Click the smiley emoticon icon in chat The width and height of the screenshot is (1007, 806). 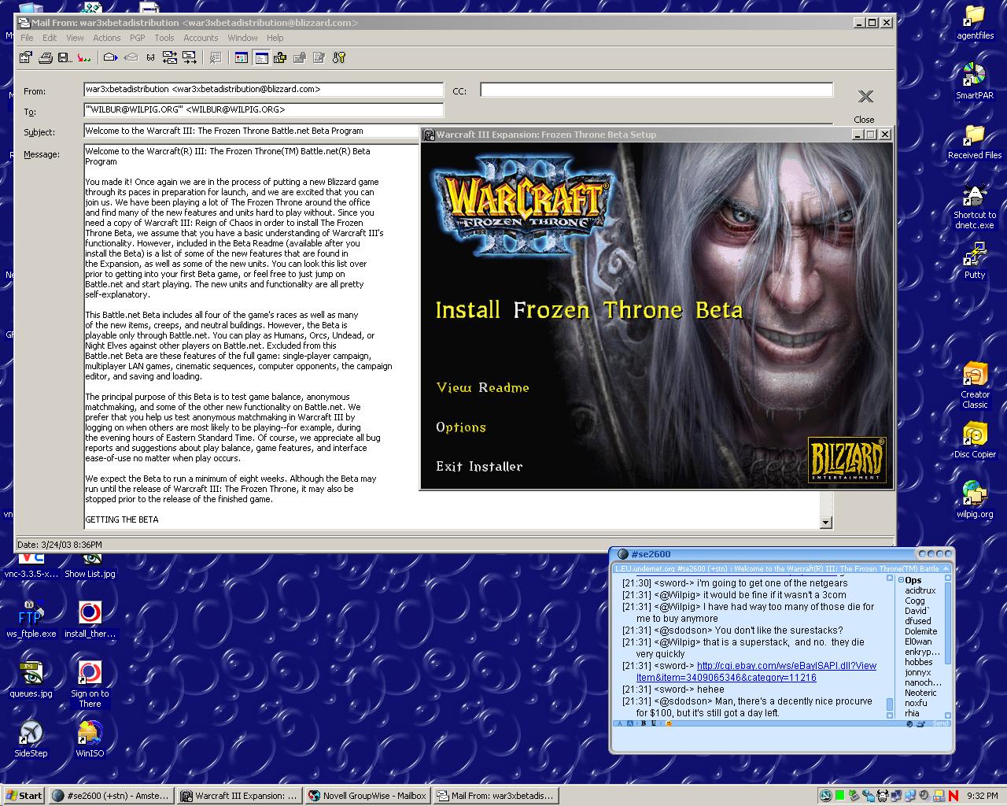669,723
